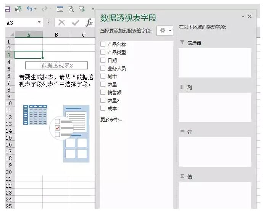Click the Name Box showing A3
Screen dimensions: 263x214
21,23
